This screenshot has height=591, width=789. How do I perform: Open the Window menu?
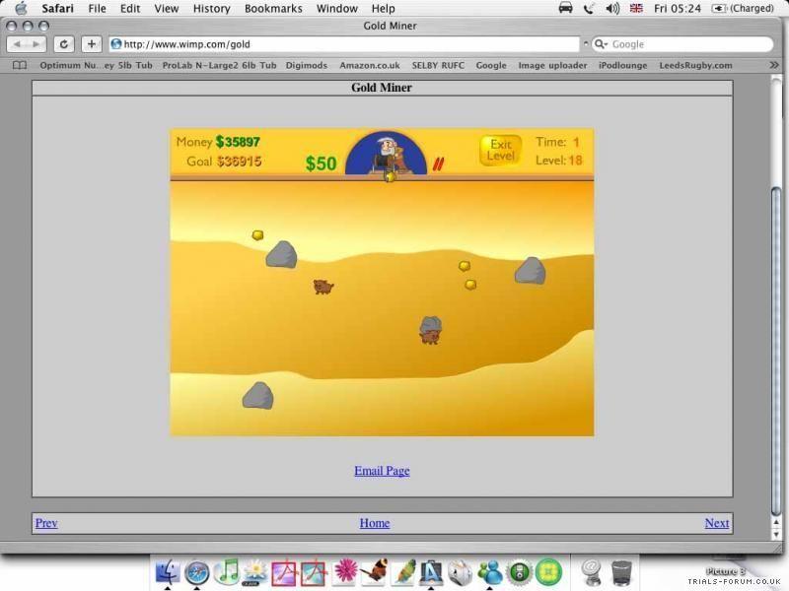coord(336,9)
